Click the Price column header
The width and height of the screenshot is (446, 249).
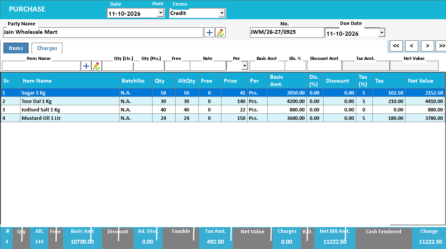click(234, 81)
